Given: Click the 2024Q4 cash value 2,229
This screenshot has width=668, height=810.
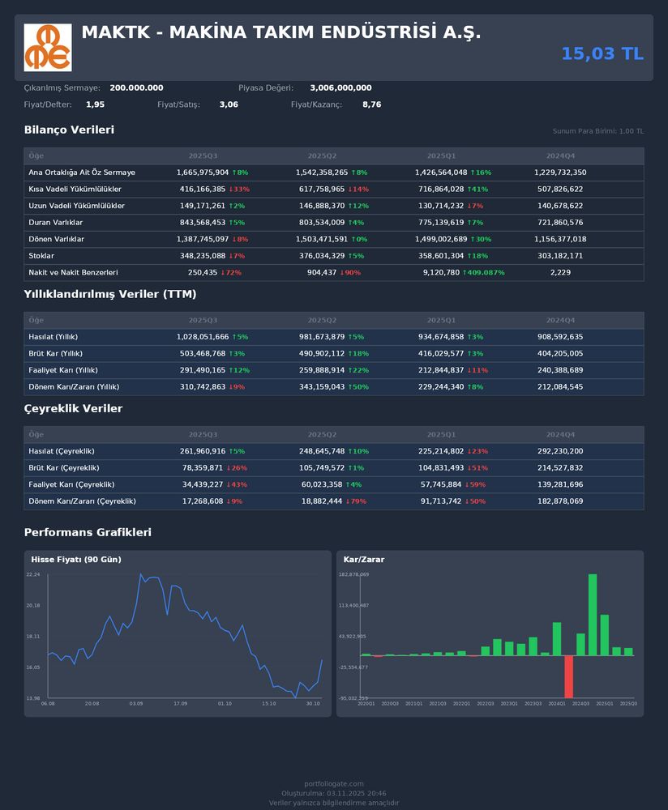Looking at the screenshot, I should tap(560, 272).
